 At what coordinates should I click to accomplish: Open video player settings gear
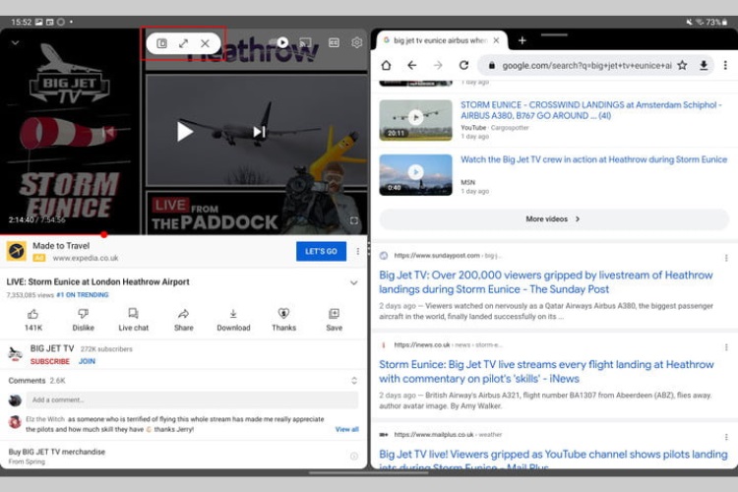[357, 43]
